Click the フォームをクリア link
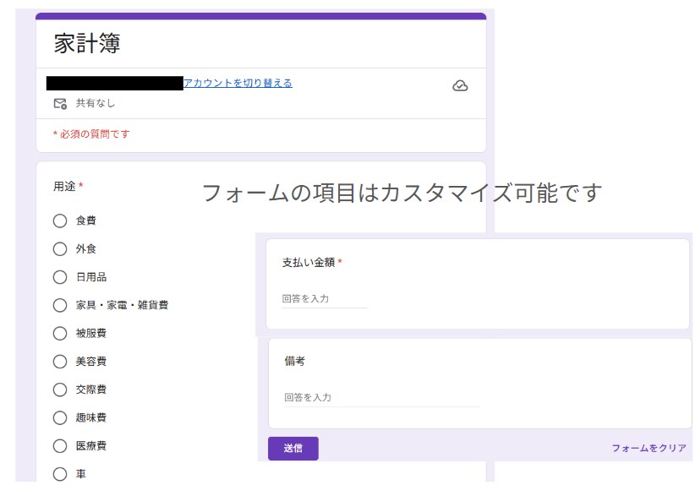The width and height of the screenshot is (695, 496). coord(648,448)
